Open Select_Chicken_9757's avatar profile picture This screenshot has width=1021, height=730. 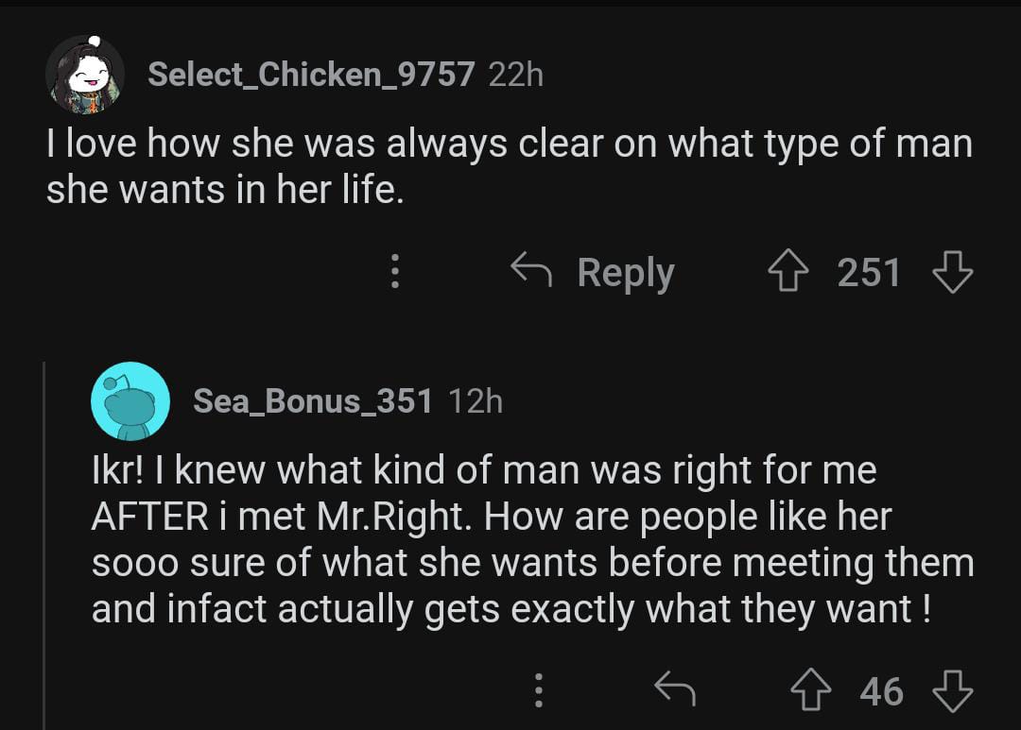click(85, 75)
